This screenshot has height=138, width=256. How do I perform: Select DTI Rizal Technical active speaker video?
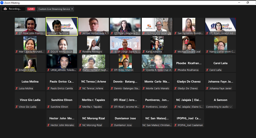click(x=62, y=26)
